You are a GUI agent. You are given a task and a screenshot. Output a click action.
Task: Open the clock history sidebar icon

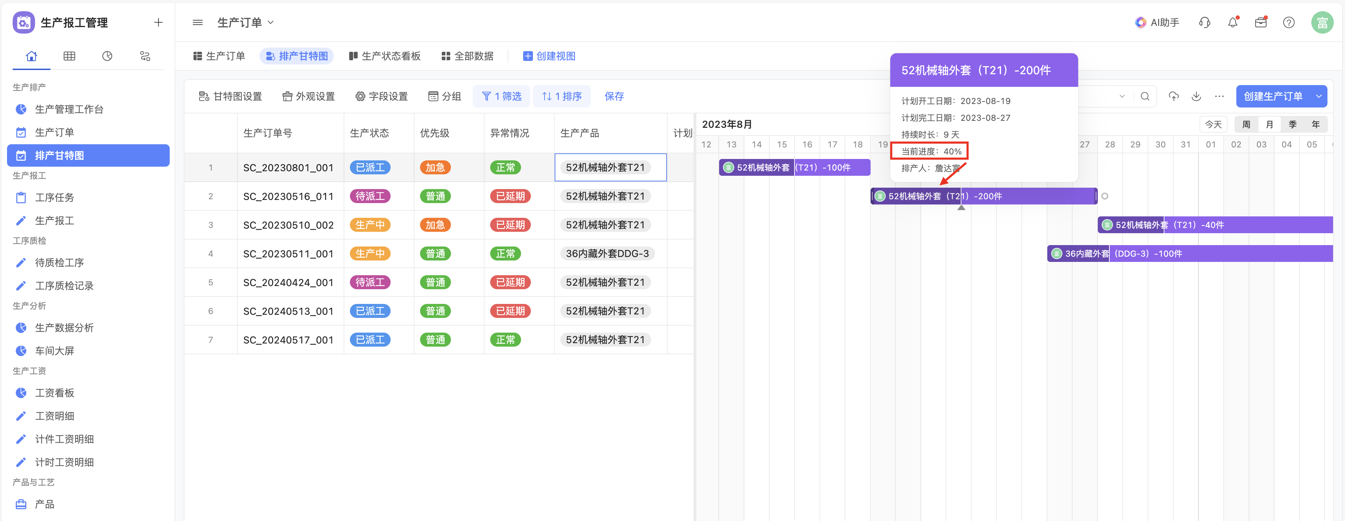107,56
